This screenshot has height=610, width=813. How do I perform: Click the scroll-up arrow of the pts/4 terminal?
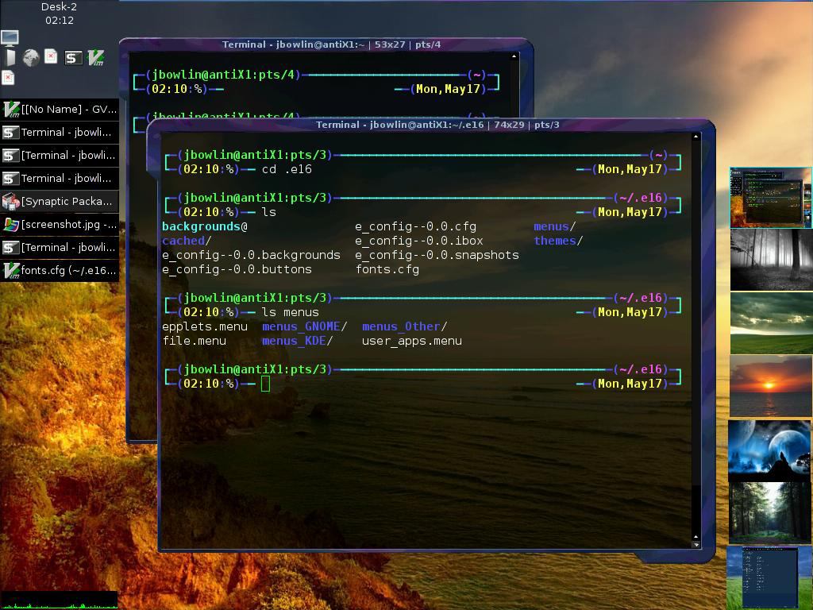(514, 56)
